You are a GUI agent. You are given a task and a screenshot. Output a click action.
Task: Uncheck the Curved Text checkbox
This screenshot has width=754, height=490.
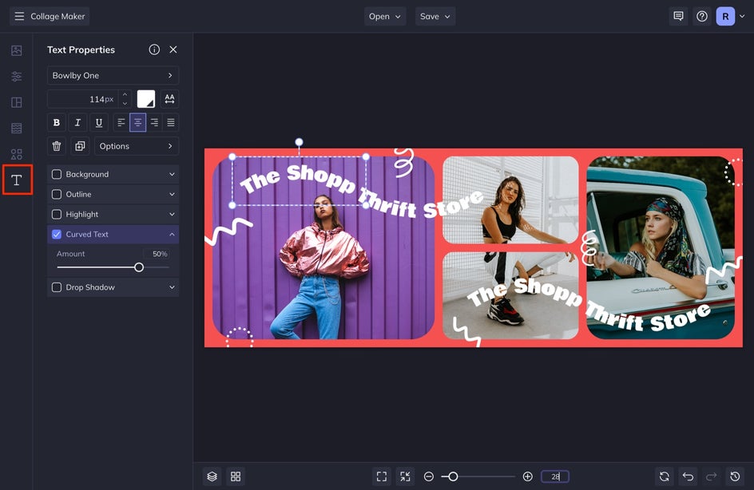pos(57,235)
